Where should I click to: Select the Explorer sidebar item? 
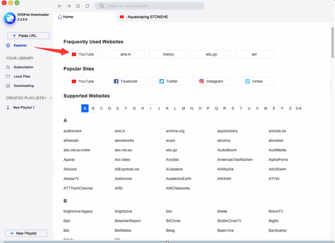[x=20, y=45]
